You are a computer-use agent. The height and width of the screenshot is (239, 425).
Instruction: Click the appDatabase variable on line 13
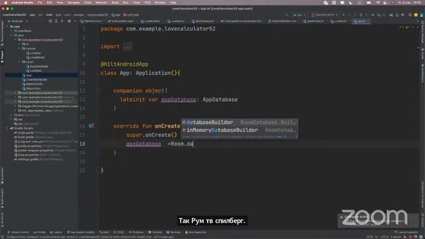pos(179,100)
